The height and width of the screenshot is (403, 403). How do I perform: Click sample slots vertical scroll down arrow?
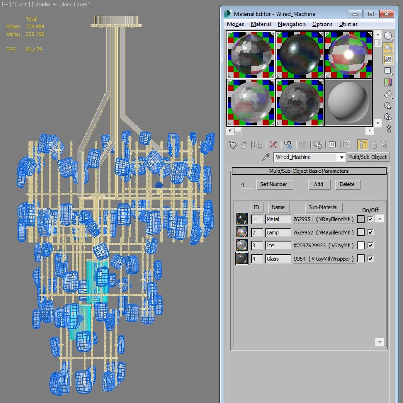[x=378, y=123]
